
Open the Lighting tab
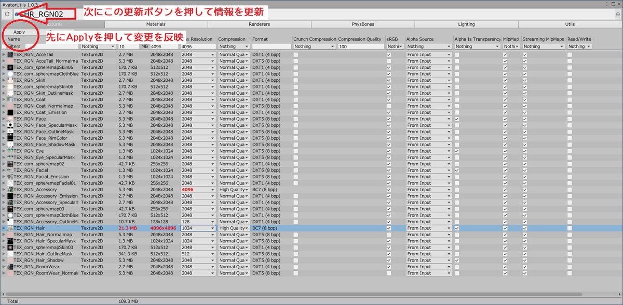[466, 24]
